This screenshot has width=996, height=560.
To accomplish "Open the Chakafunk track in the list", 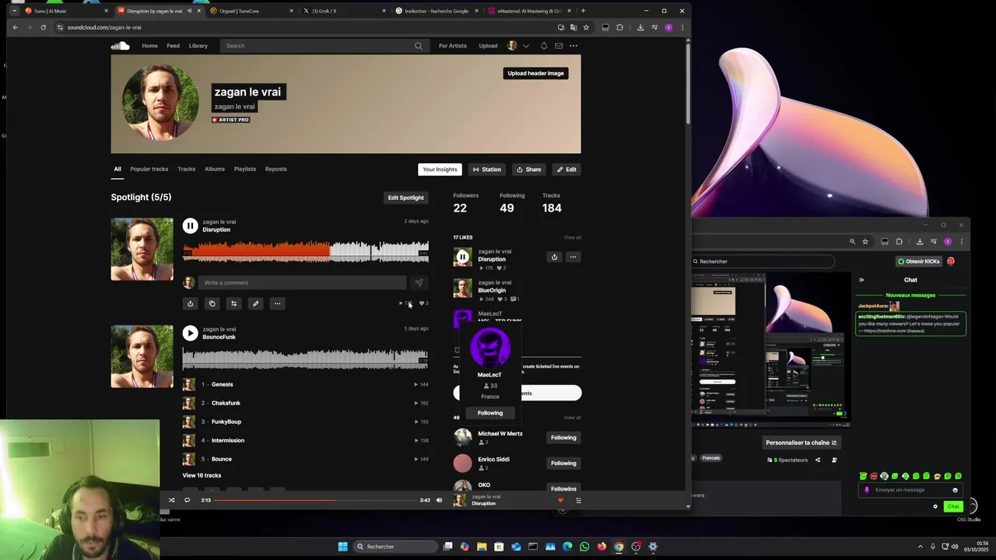I will 226,403.
